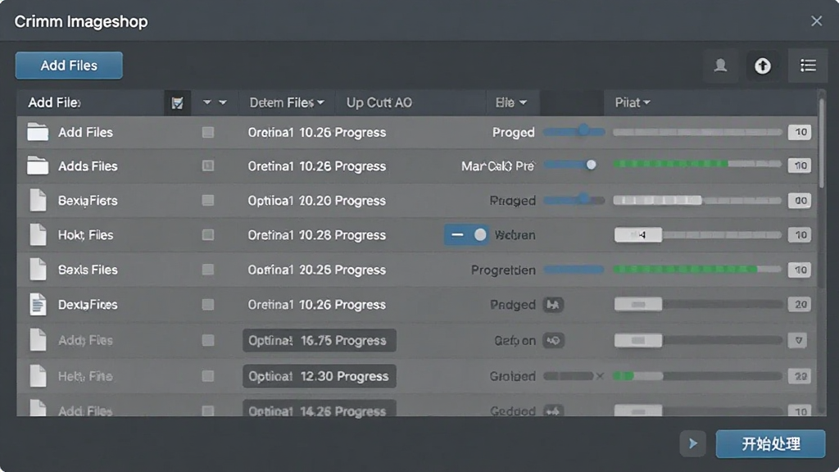839x472 pixels.
Task: Click the user profile icon
Action: [x=720, y=66]
